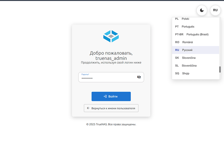Viewport: 224px width, 151px height.
Task: Select Shqip from the language list
Action: [x=185, y=73]
